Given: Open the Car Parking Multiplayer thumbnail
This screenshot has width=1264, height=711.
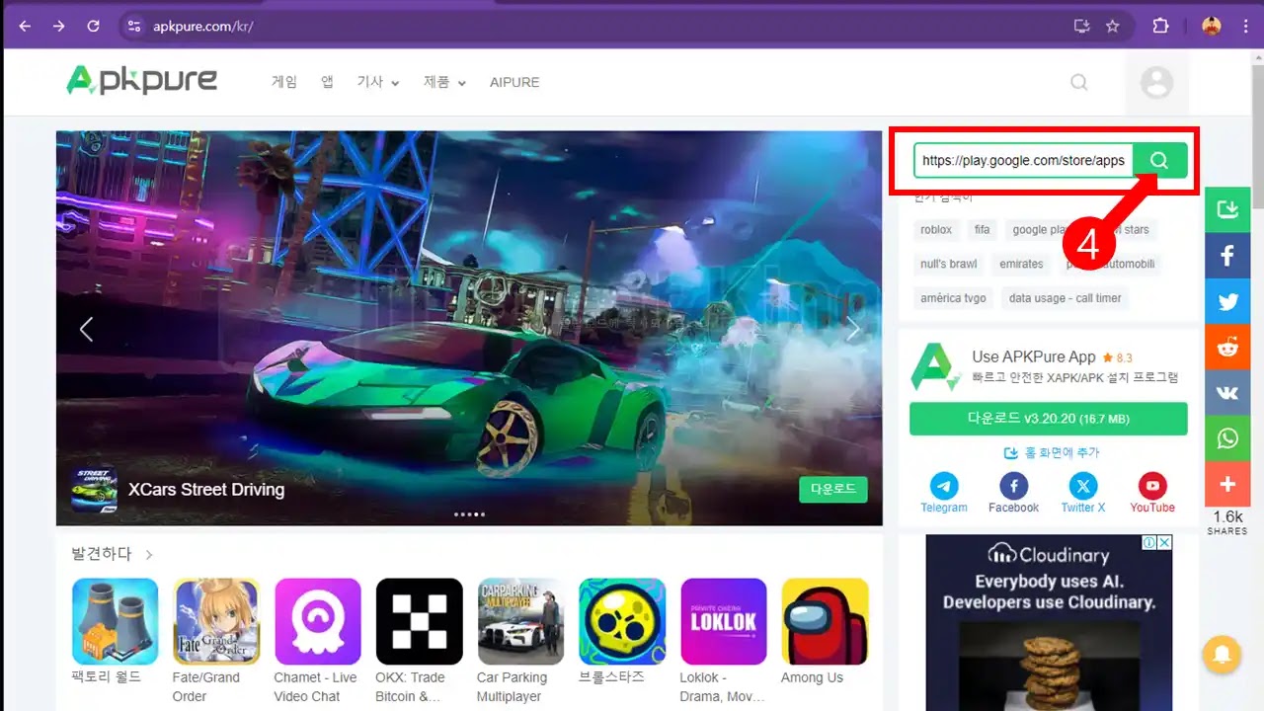Looking at the screenshot, I should pyautogui.click(x=520, y=621).
